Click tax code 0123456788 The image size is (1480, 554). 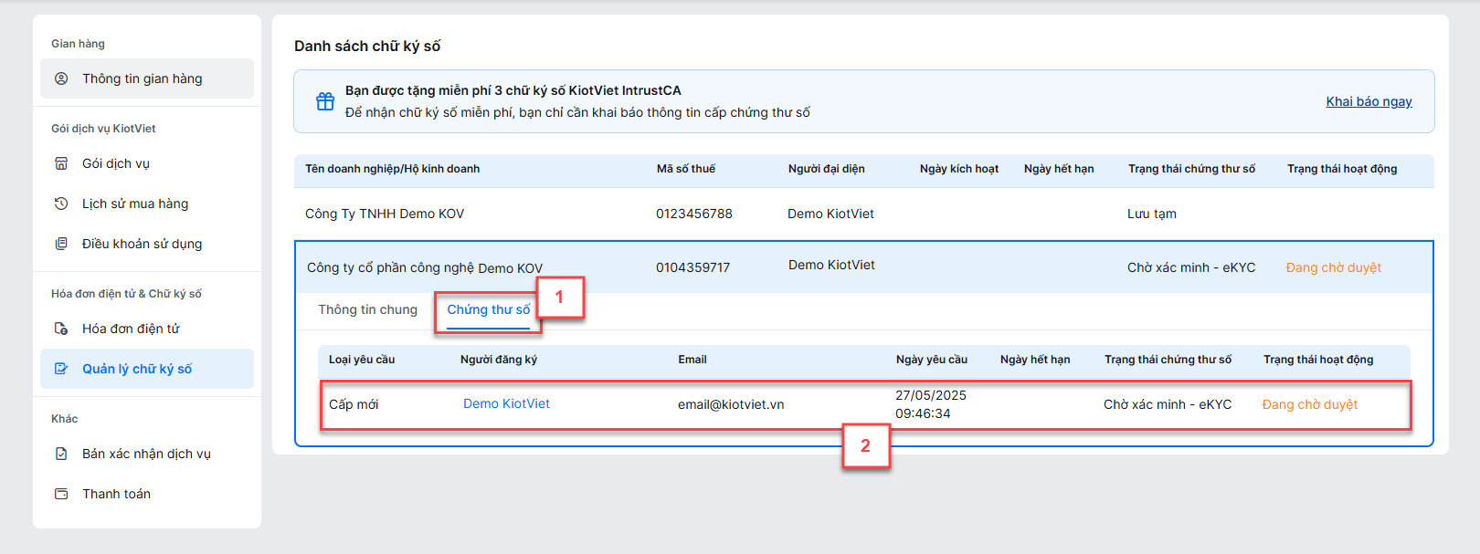click(694, 214)
